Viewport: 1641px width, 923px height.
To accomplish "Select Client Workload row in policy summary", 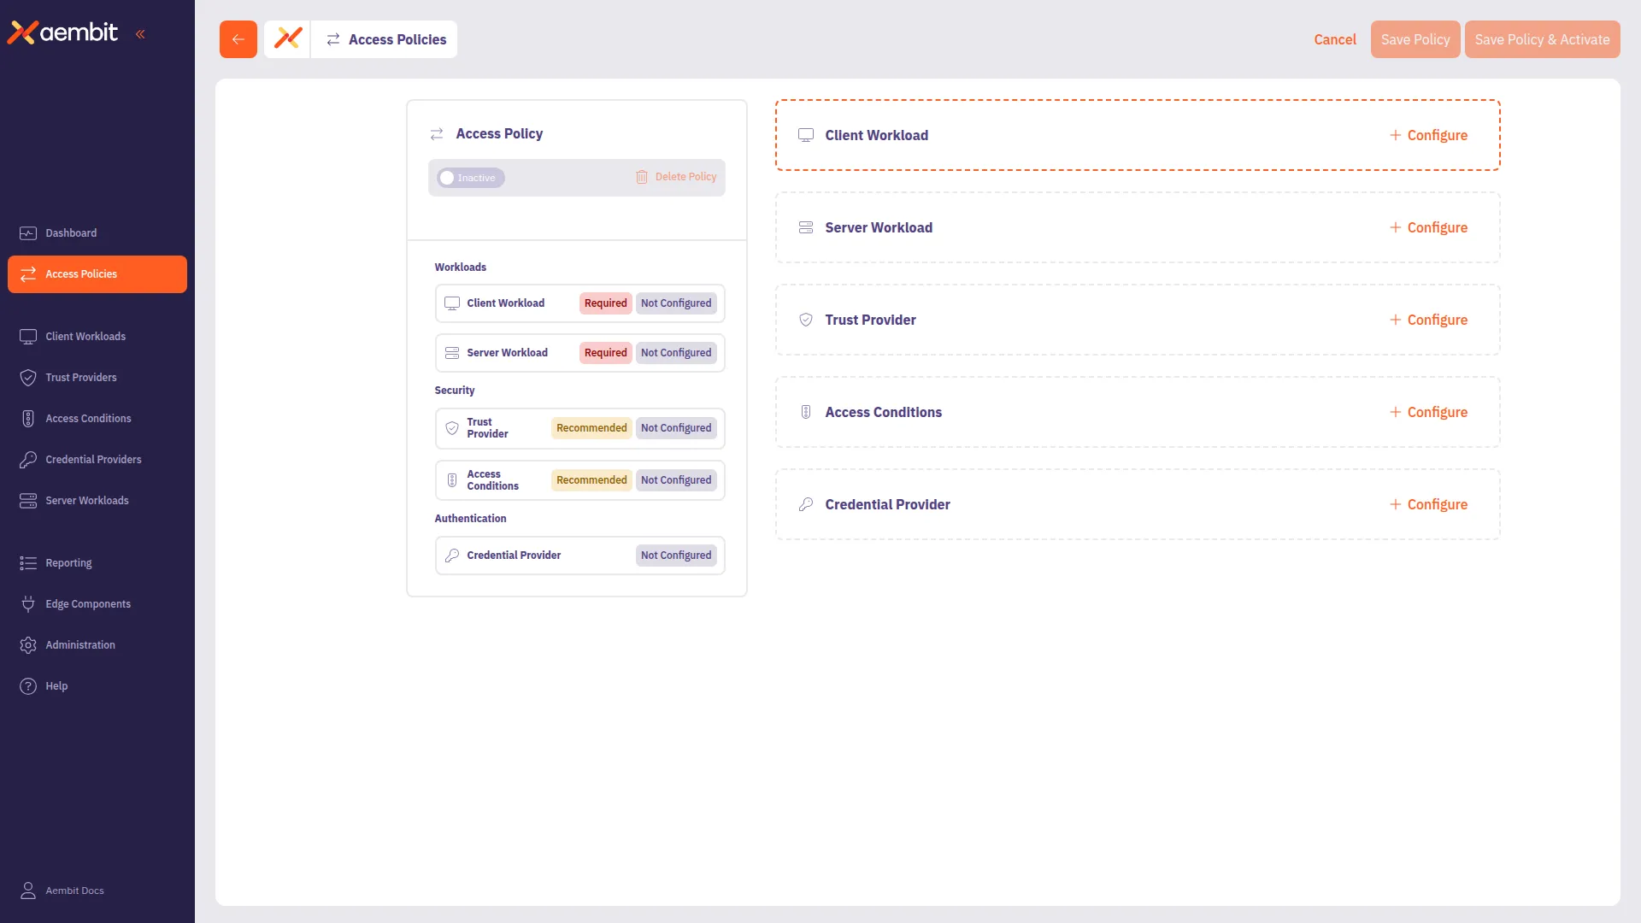I will click(580, 303).
